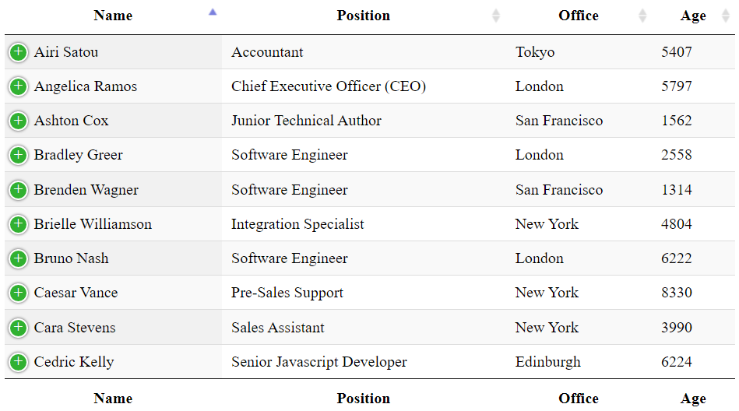Screen dimensions: 739x411
Task: Click the blue ascending arrow in Name header
Action: (213, 12)
